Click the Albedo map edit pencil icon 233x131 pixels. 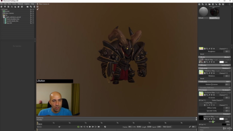pos(209,62)
